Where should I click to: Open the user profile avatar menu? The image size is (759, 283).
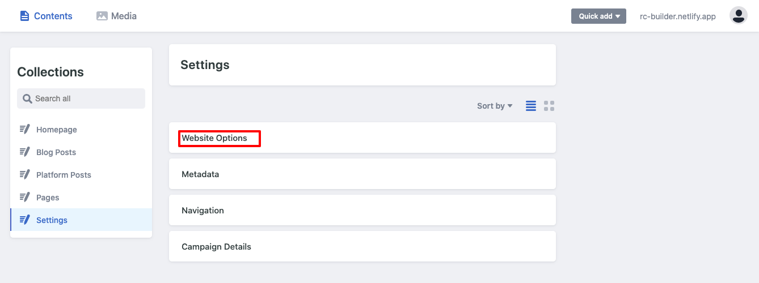point(739,16)
